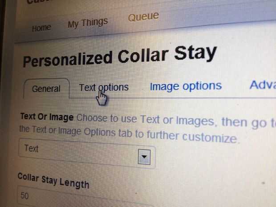Switch to the General tab
Screen dimensions: 276x207
pos(46,89)
